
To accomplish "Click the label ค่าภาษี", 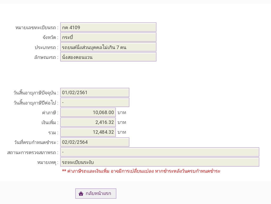I will click(x=50, y=113).
